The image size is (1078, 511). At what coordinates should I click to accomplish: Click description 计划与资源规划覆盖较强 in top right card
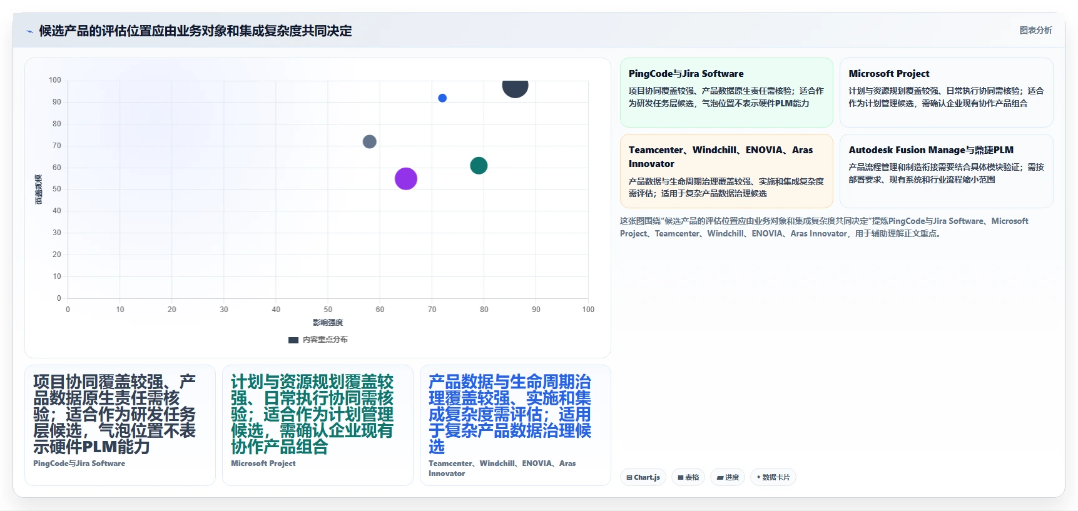click(946, 97)
